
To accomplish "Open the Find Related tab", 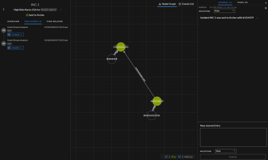I will tap(54, 22).
